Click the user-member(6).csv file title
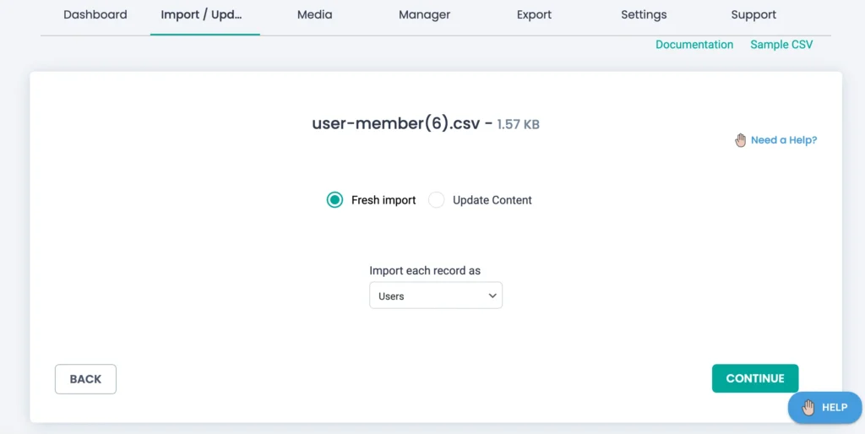Image resolution: width=865 pixels, height=434 pixels. [x=396, y=123]
